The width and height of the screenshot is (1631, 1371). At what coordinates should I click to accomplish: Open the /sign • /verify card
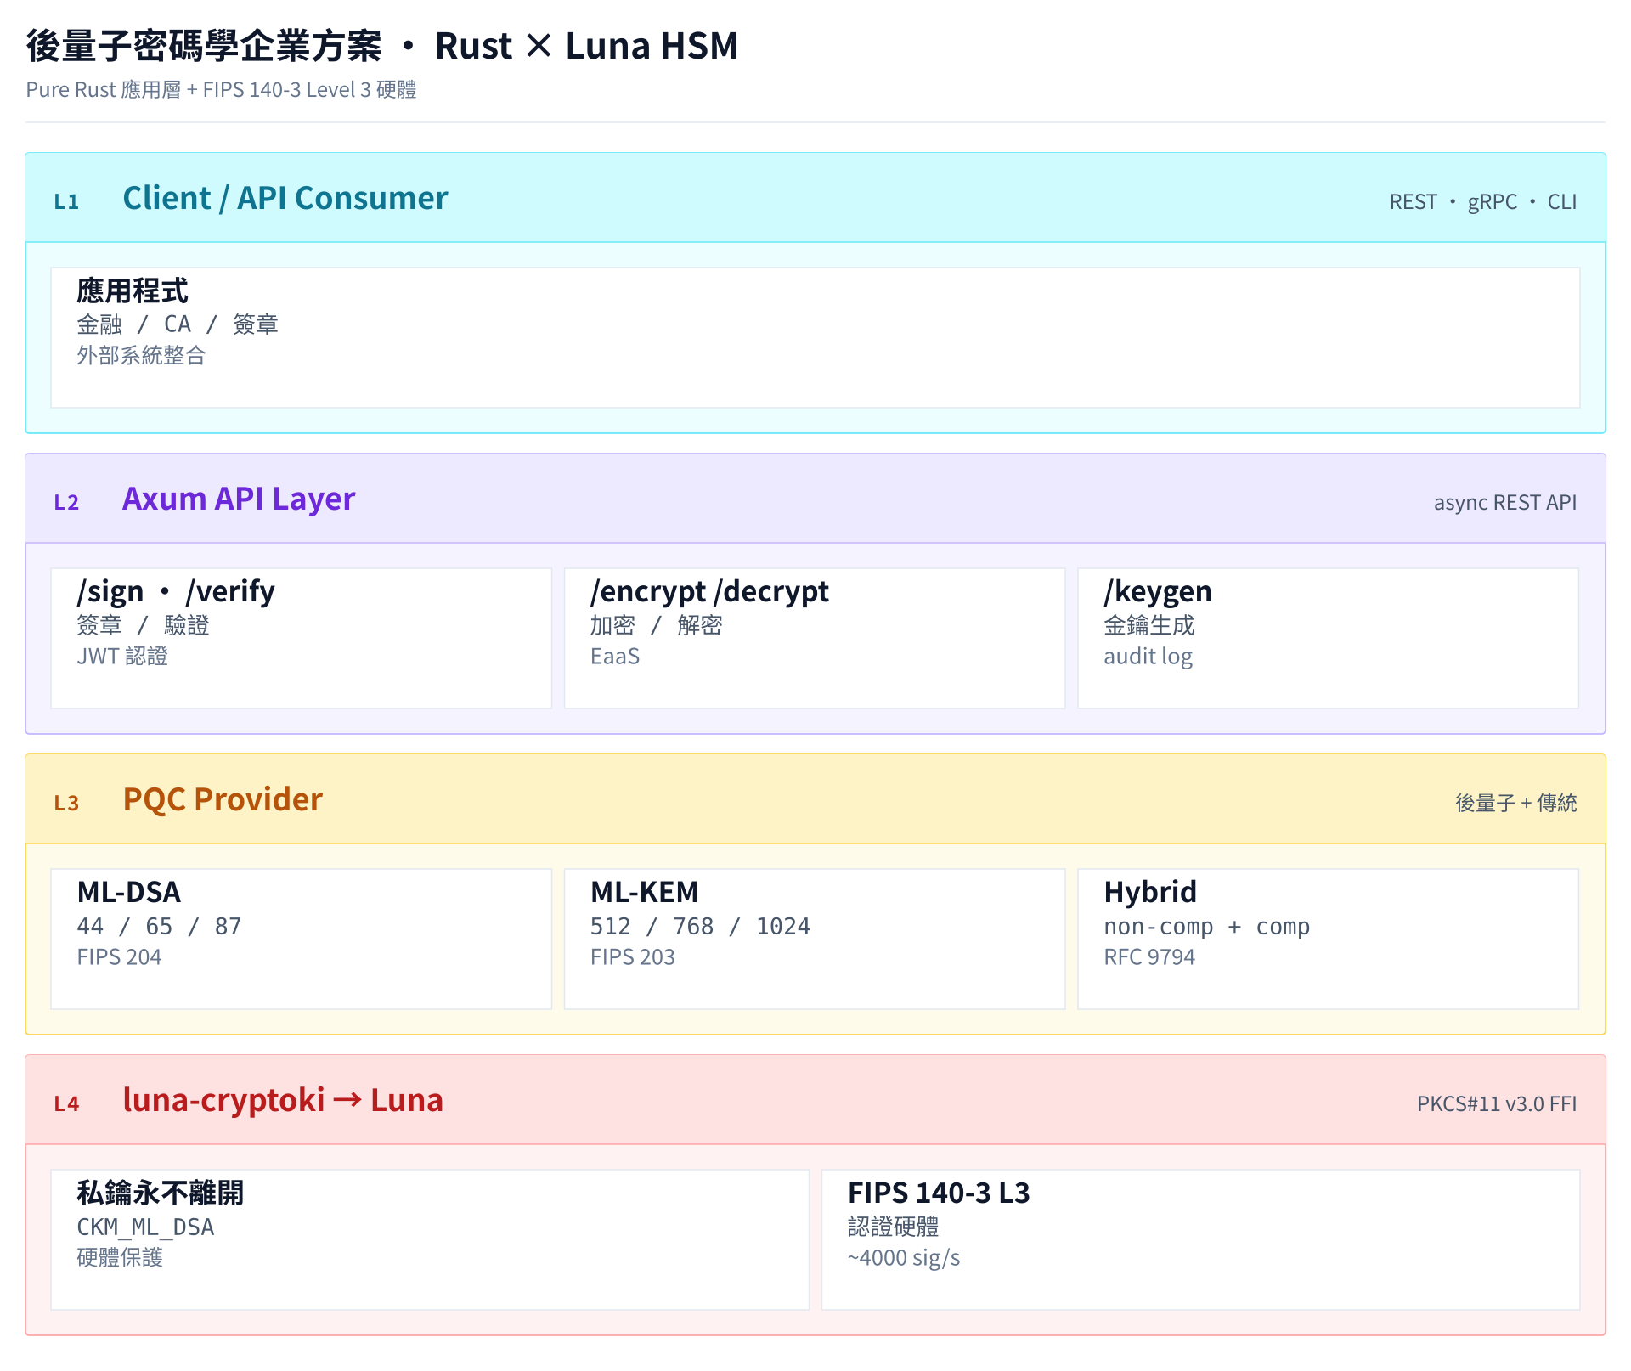click(302, 639)
